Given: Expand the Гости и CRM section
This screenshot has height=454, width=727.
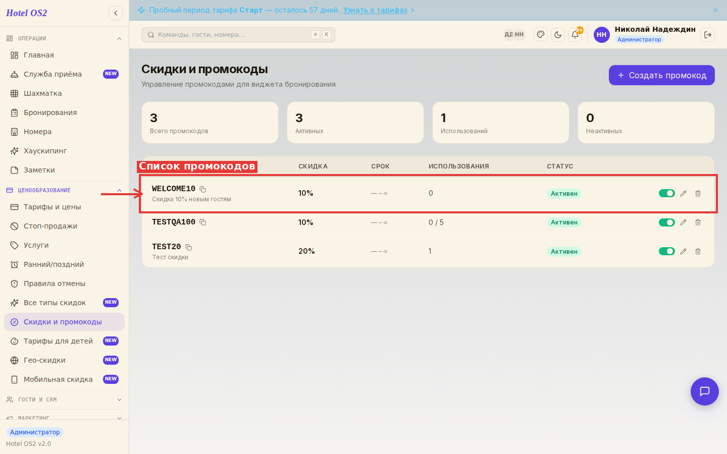Looking at the screenshot, I should click(x=119, y=400).
